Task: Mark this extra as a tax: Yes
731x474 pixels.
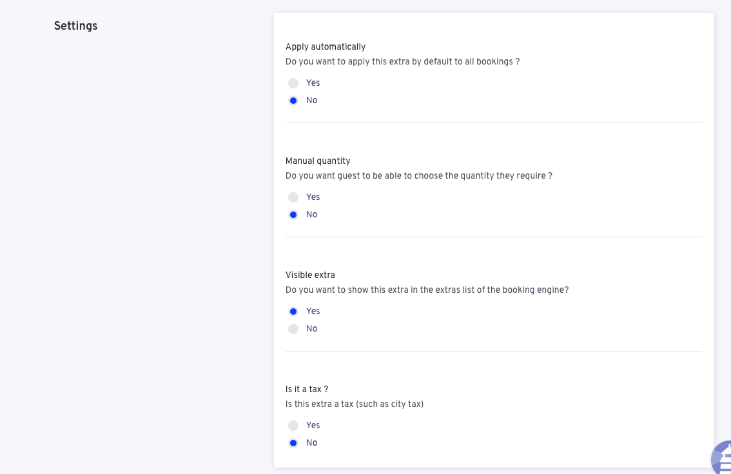Action: pos(293,426)
